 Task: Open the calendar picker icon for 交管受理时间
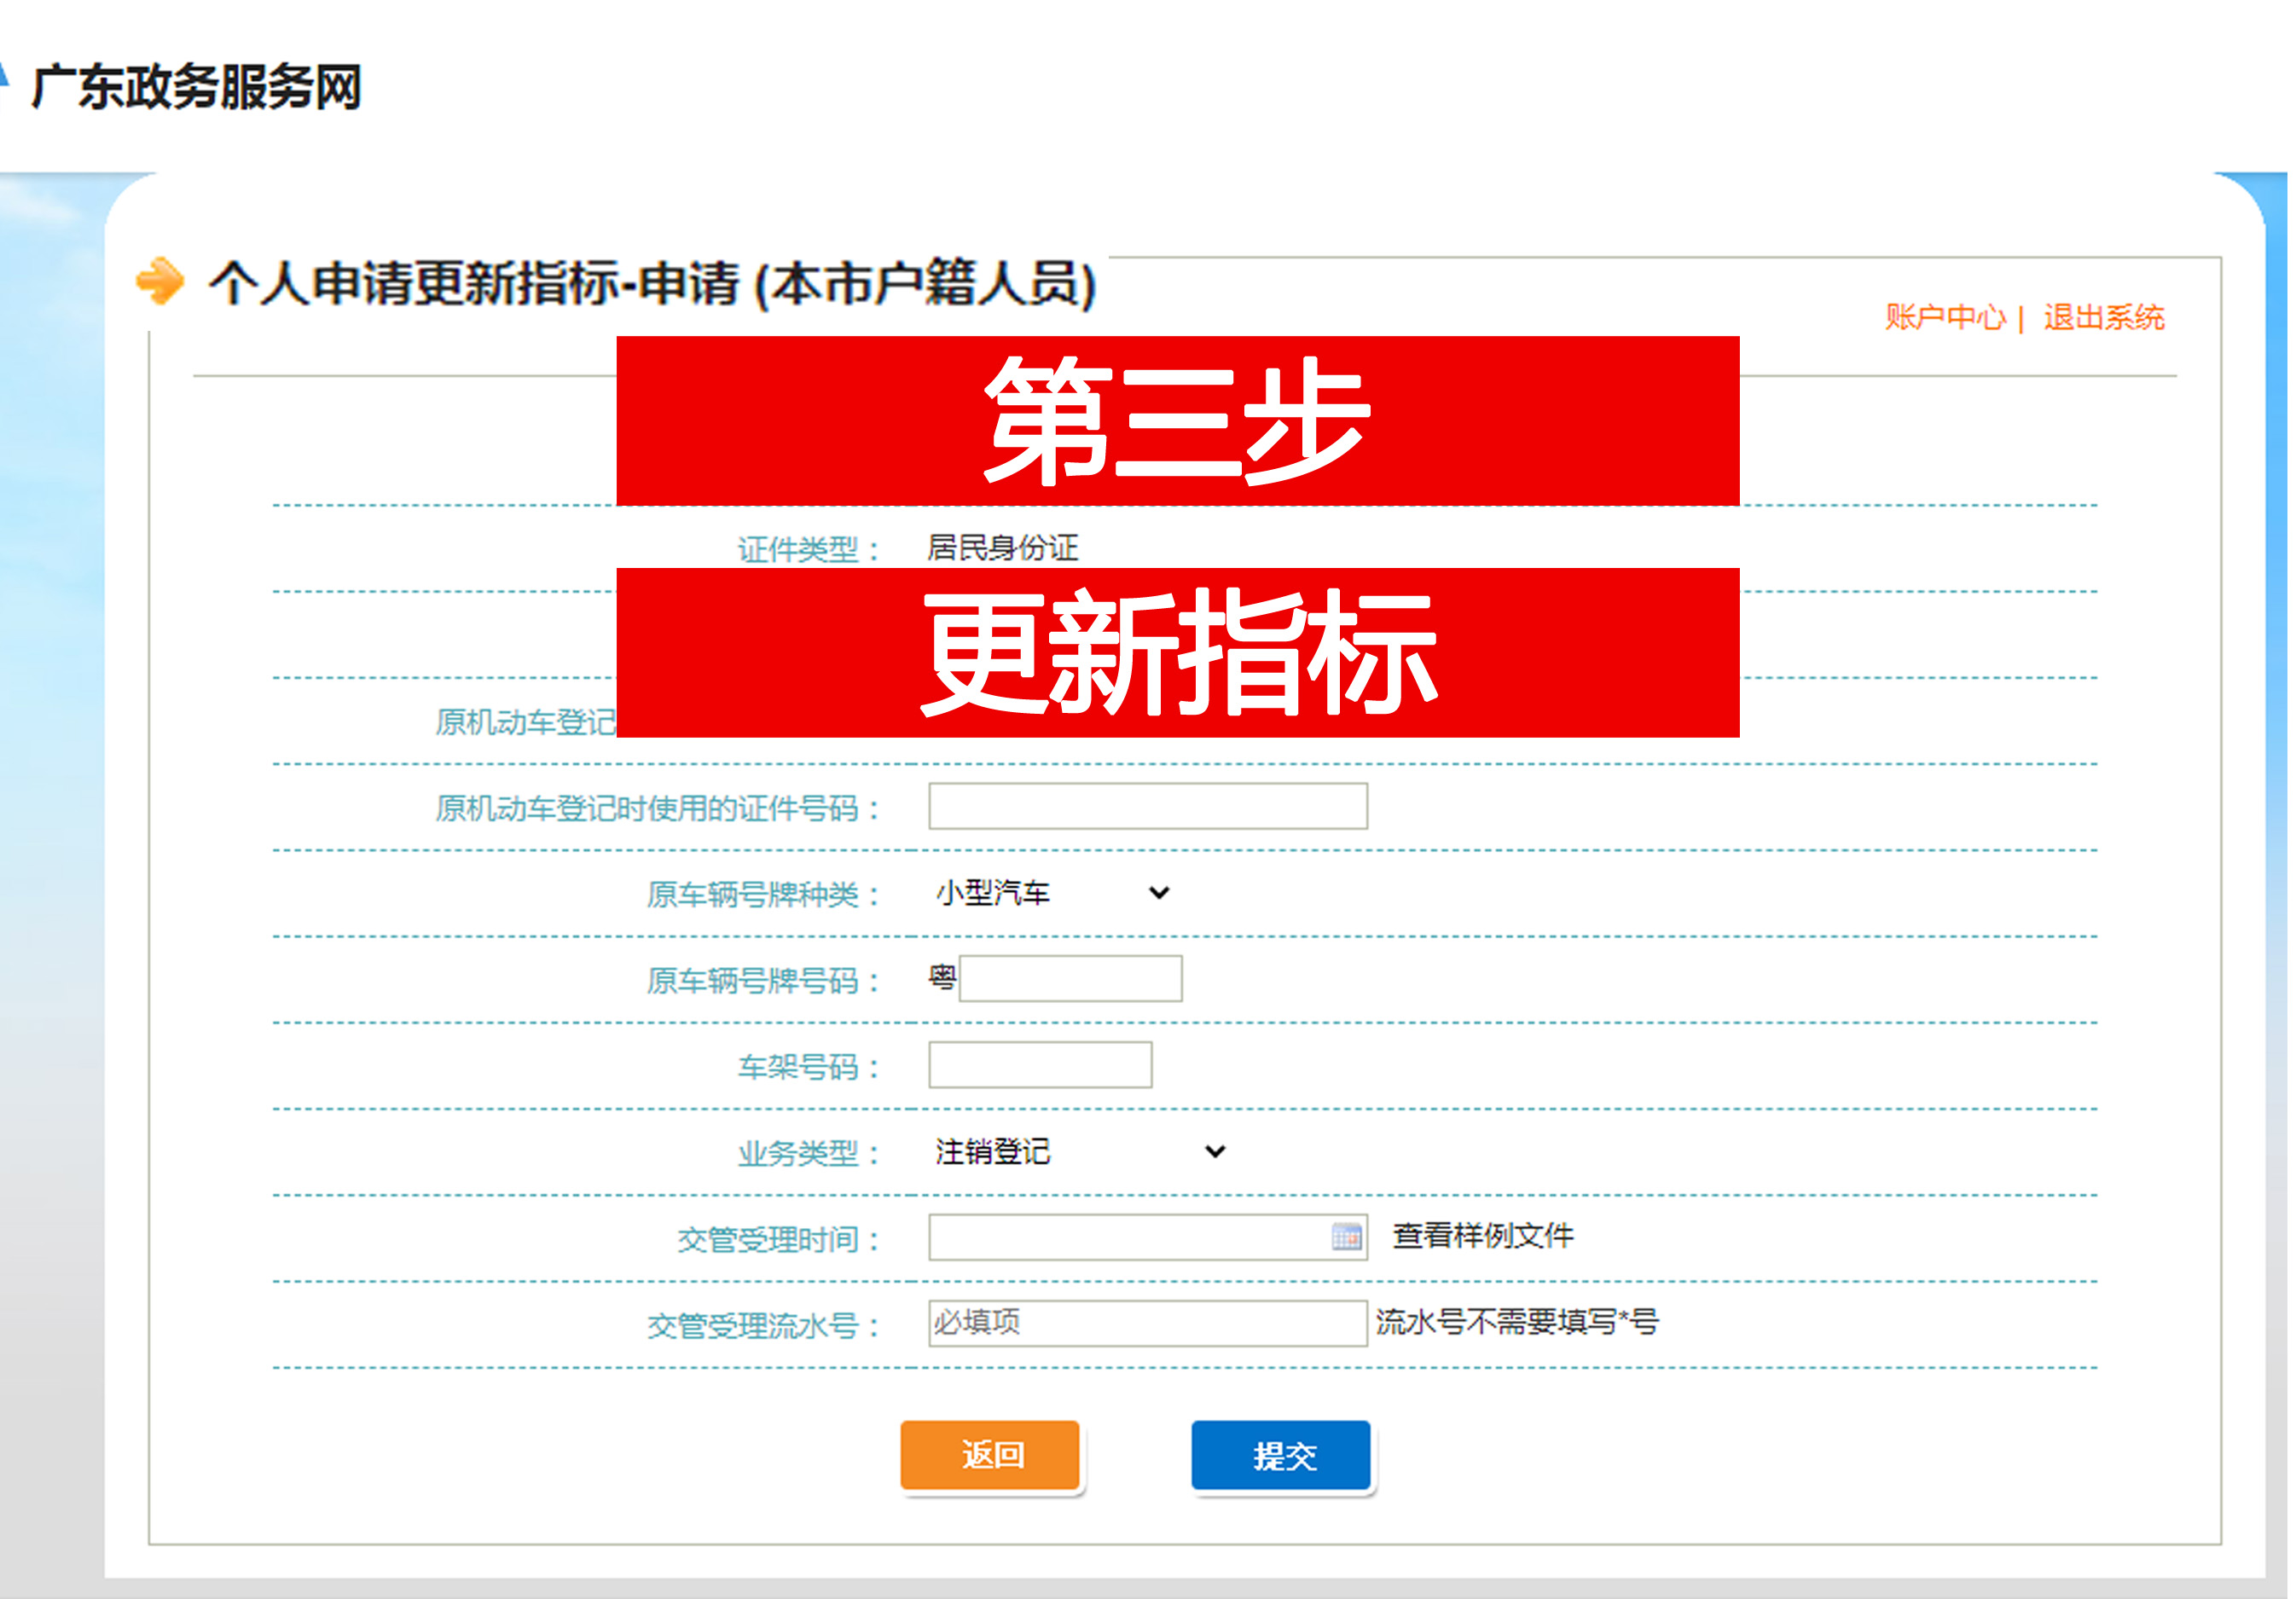1347,1237
